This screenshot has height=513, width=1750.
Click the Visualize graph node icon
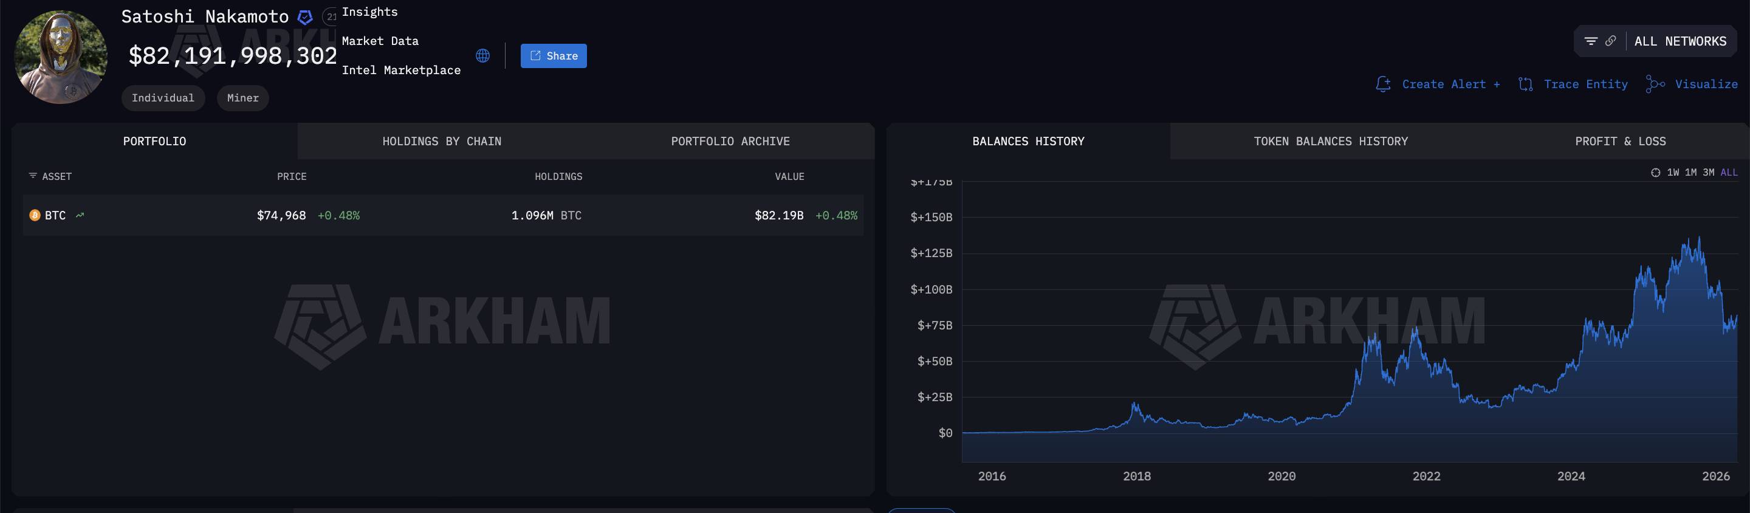(1655, 84)
